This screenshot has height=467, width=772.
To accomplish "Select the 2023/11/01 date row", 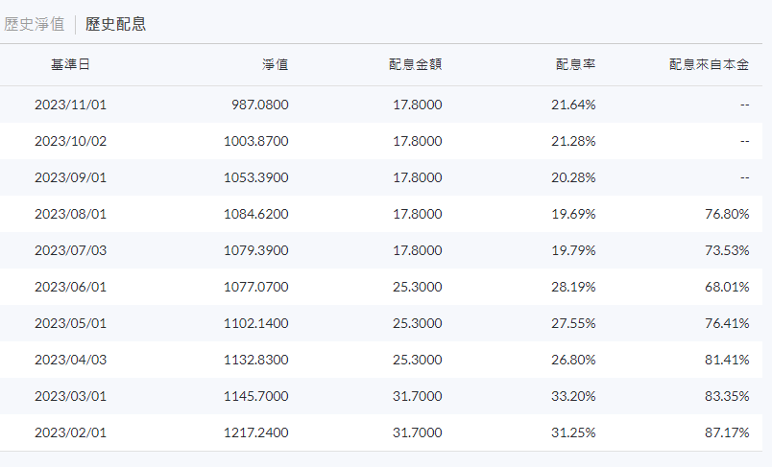I will click(x=381, y=105).
